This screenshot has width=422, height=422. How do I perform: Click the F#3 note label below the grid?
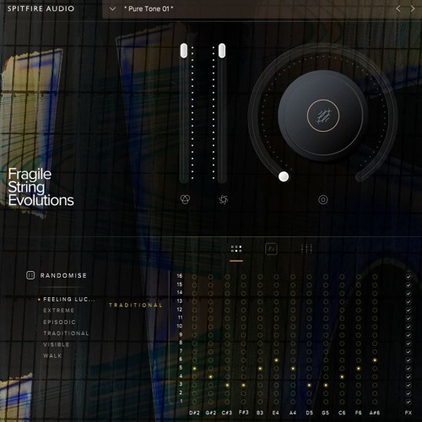[244, 413]
